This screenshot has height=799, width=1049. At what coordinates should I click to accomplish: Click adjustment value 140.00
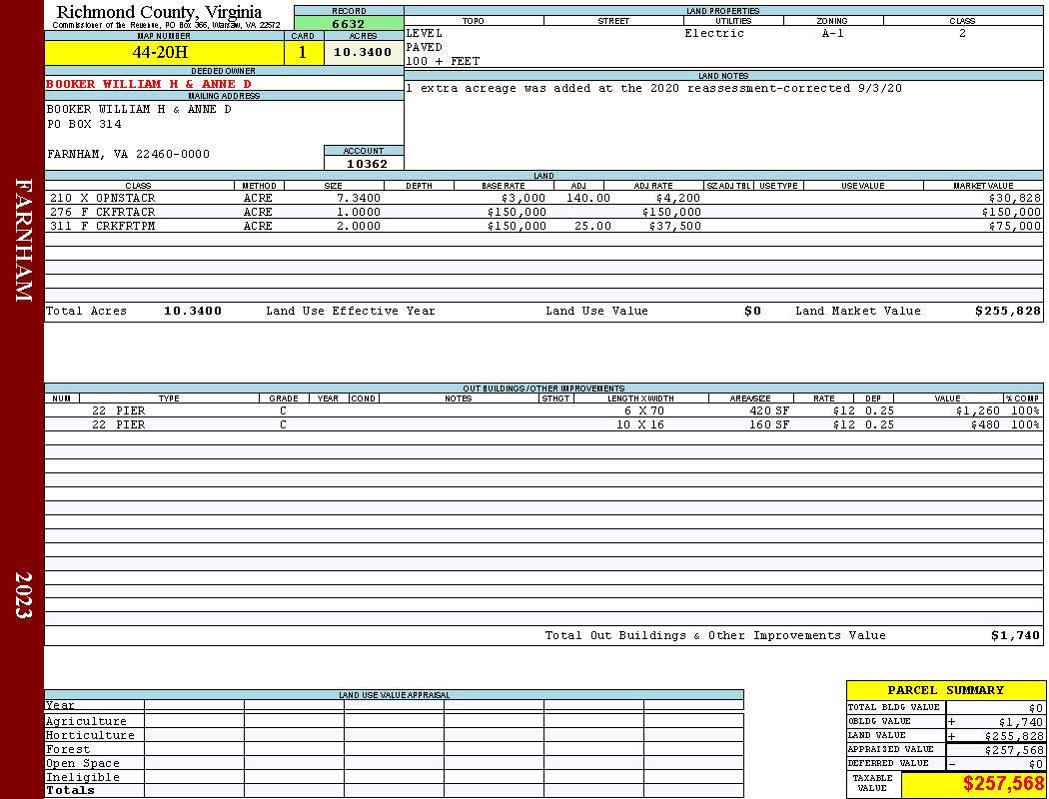(x=588, y=198)
